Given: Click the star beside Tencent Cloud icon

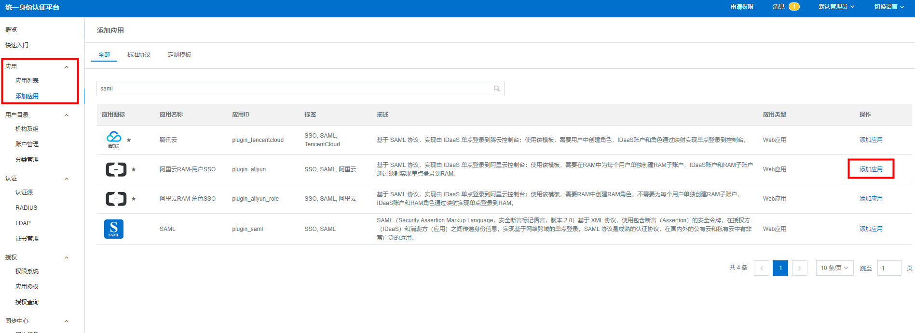Looking at the screenshot, I should coord(129,140).
